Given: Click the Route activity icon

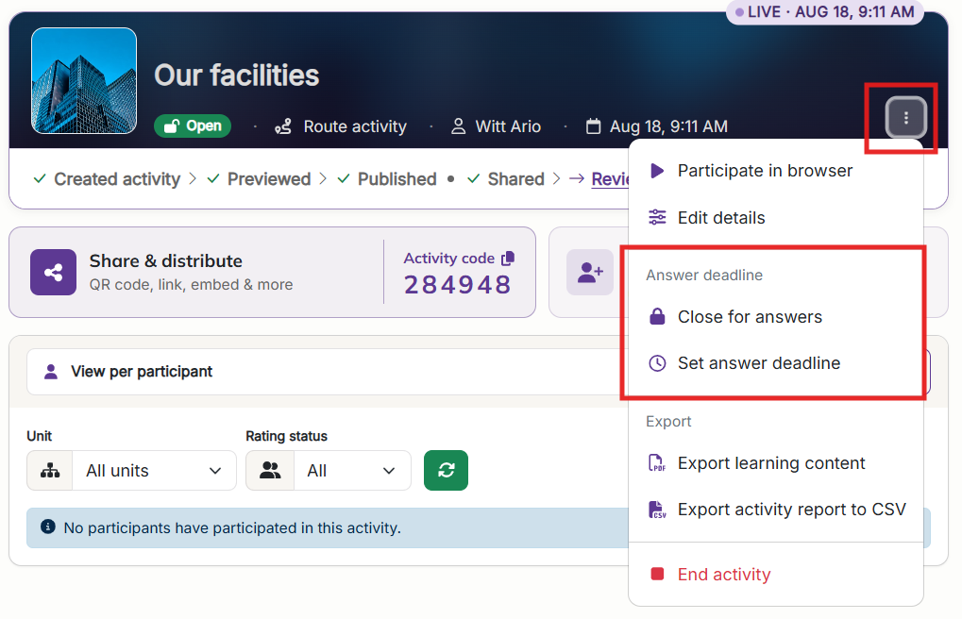Looking at the screenshot, I should [283, 126].
